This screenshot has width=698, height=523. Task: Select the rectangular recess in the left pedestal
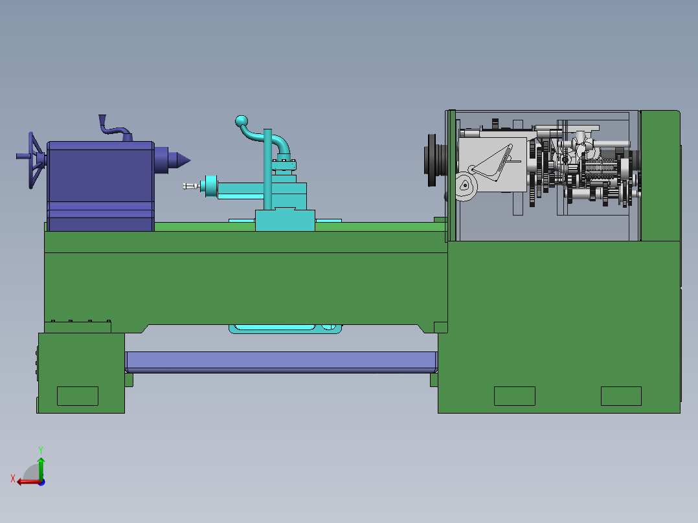point(78,396)
